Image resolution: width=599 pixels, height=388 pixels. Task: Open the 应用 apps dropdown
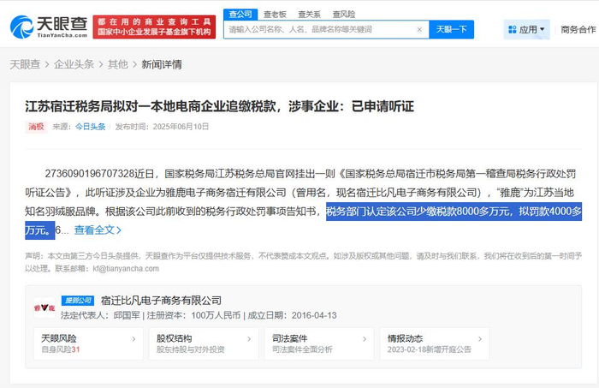(527, 29)
